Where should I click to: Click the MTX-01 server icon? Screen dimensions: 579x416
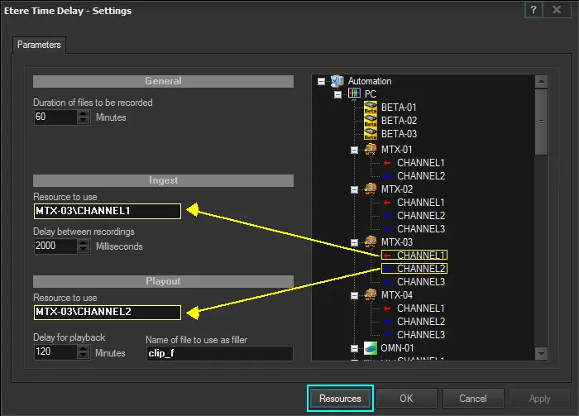click(370, 149)
